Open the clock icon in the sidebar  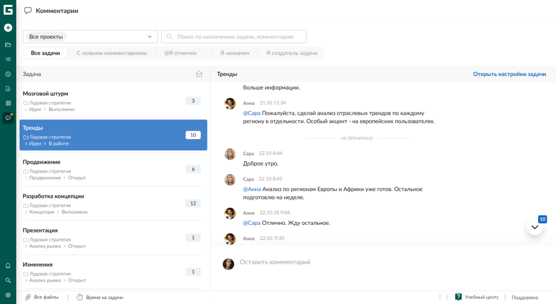(x=8, y=74)
